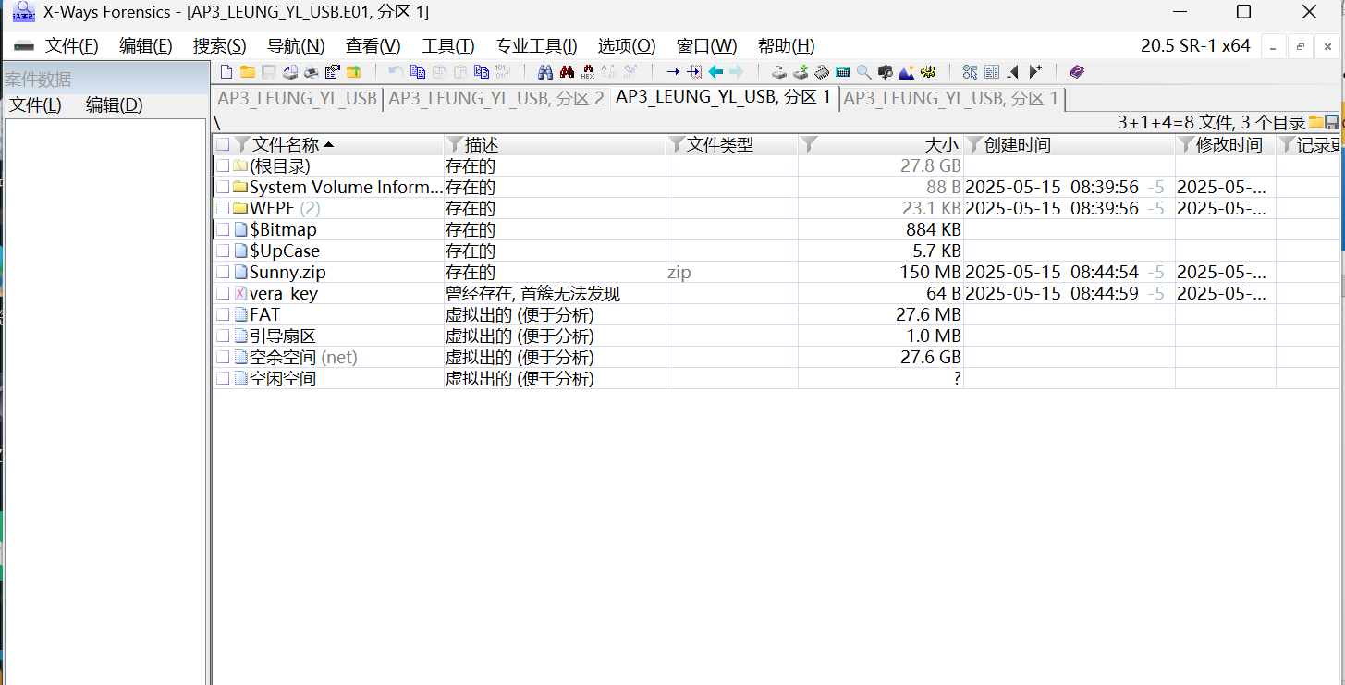Select the vera_key file entry

[284, 293]
